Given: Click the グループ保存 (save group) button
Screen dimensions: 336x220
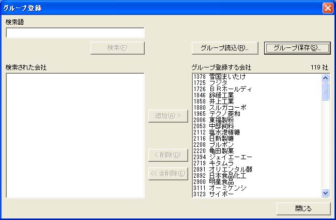Looking at the screenshot, I should click(297, 48).
